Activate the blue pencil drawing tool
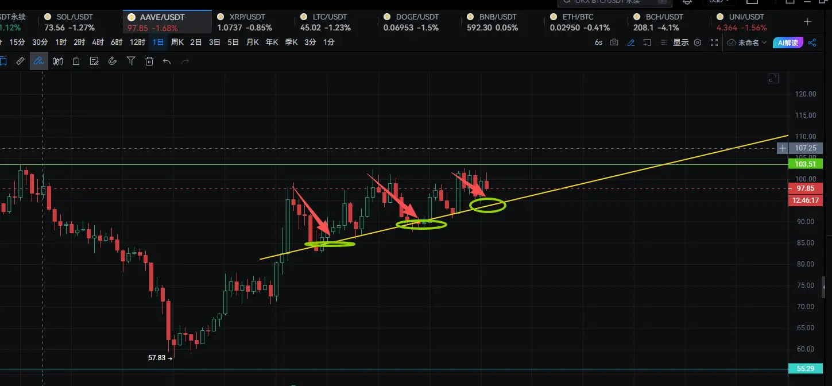The height and width of the screenshot is (386, 832). point(38,61)
